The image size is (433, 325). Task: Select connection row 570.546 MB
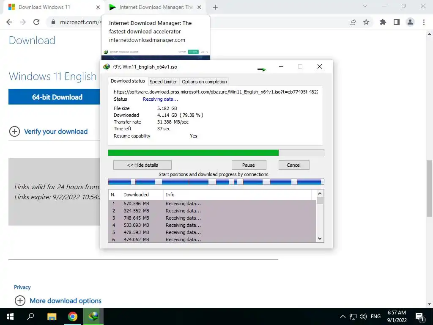click(212, 204)
